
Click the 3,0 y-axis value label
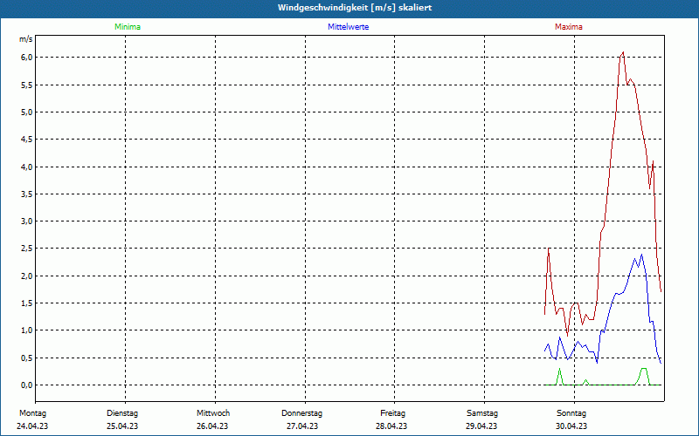26,221
